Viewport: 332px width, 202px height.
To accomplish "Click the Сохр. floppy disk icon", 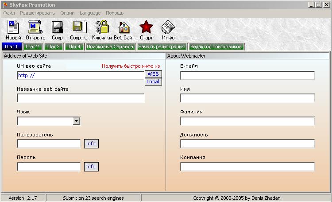I will pyautogui.click(x=58, y=27).
